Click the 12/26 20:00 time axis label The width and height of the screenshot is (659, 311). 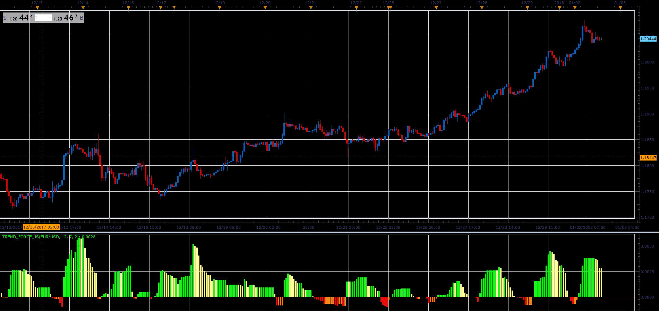(x=428, y=227)
